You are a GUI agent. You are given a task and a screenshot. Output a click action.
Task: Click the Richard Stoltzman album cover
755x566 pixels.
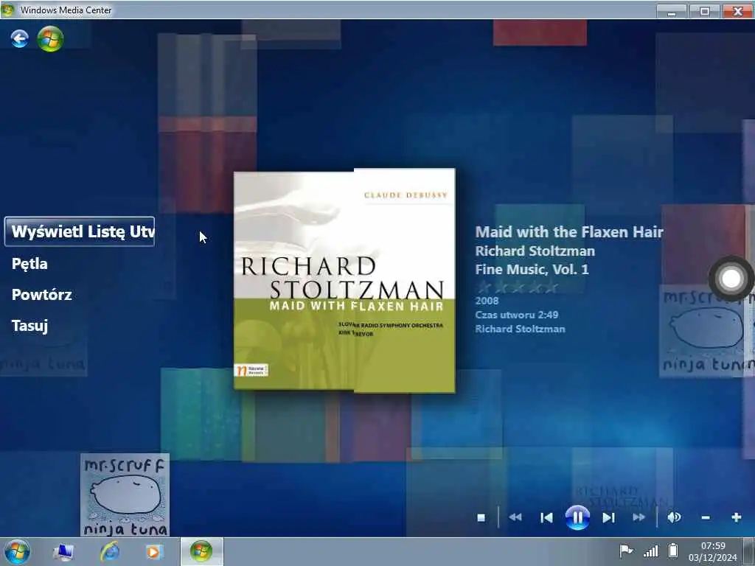[x=344, y=281]
